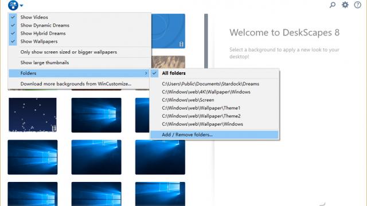This screenshot has width=367, height=206.
Task: Enable Only show screen sized or bigger wallpapers
Action: [x=79, y=52]
